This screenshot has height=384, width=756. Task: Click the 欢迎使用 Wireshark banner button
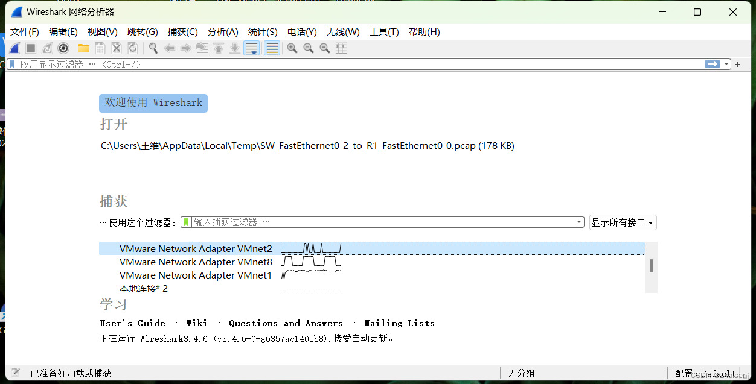point(153,103)
